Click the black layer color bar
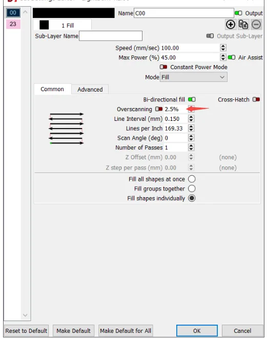Image resolution: width=267 pixels, height=339 pixels. tap(74, 13)
